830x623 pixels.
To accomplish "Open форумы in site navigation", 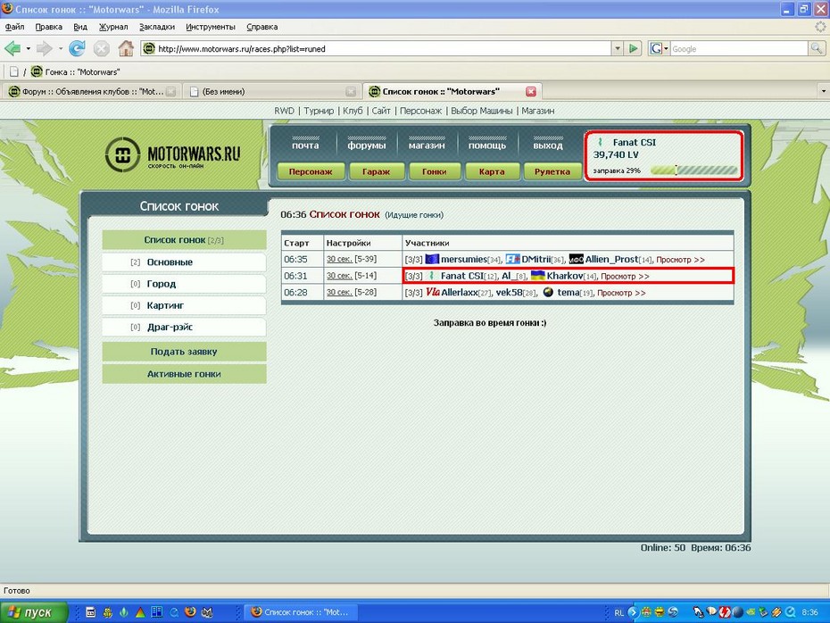I will tap(366, 145).
